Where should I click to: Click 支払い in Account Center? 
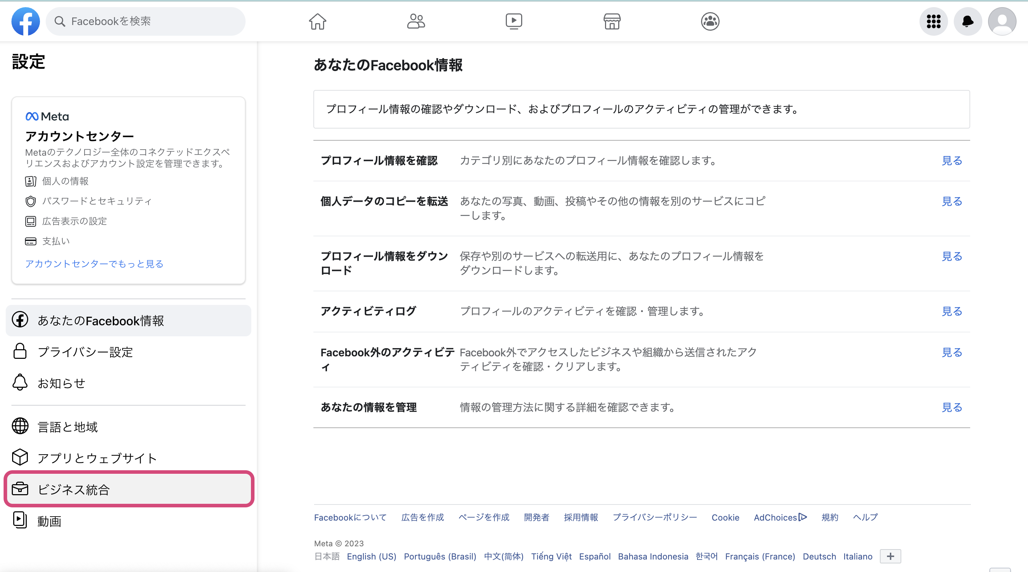pos(47,241)
